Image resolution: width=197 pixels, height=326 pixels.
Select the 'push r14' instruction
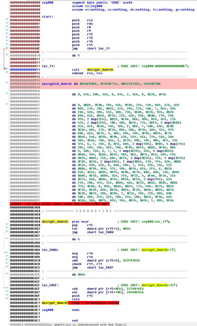coord(82,41)
